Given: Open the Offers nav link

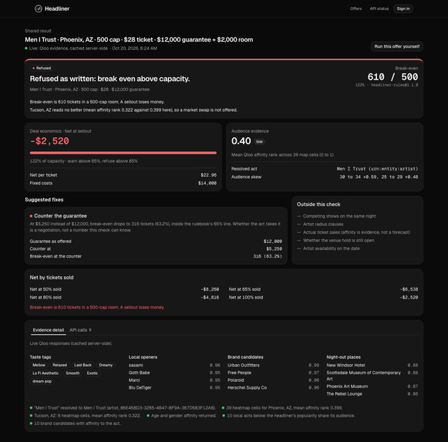Looking at the screenshot, I should [355, 8].
